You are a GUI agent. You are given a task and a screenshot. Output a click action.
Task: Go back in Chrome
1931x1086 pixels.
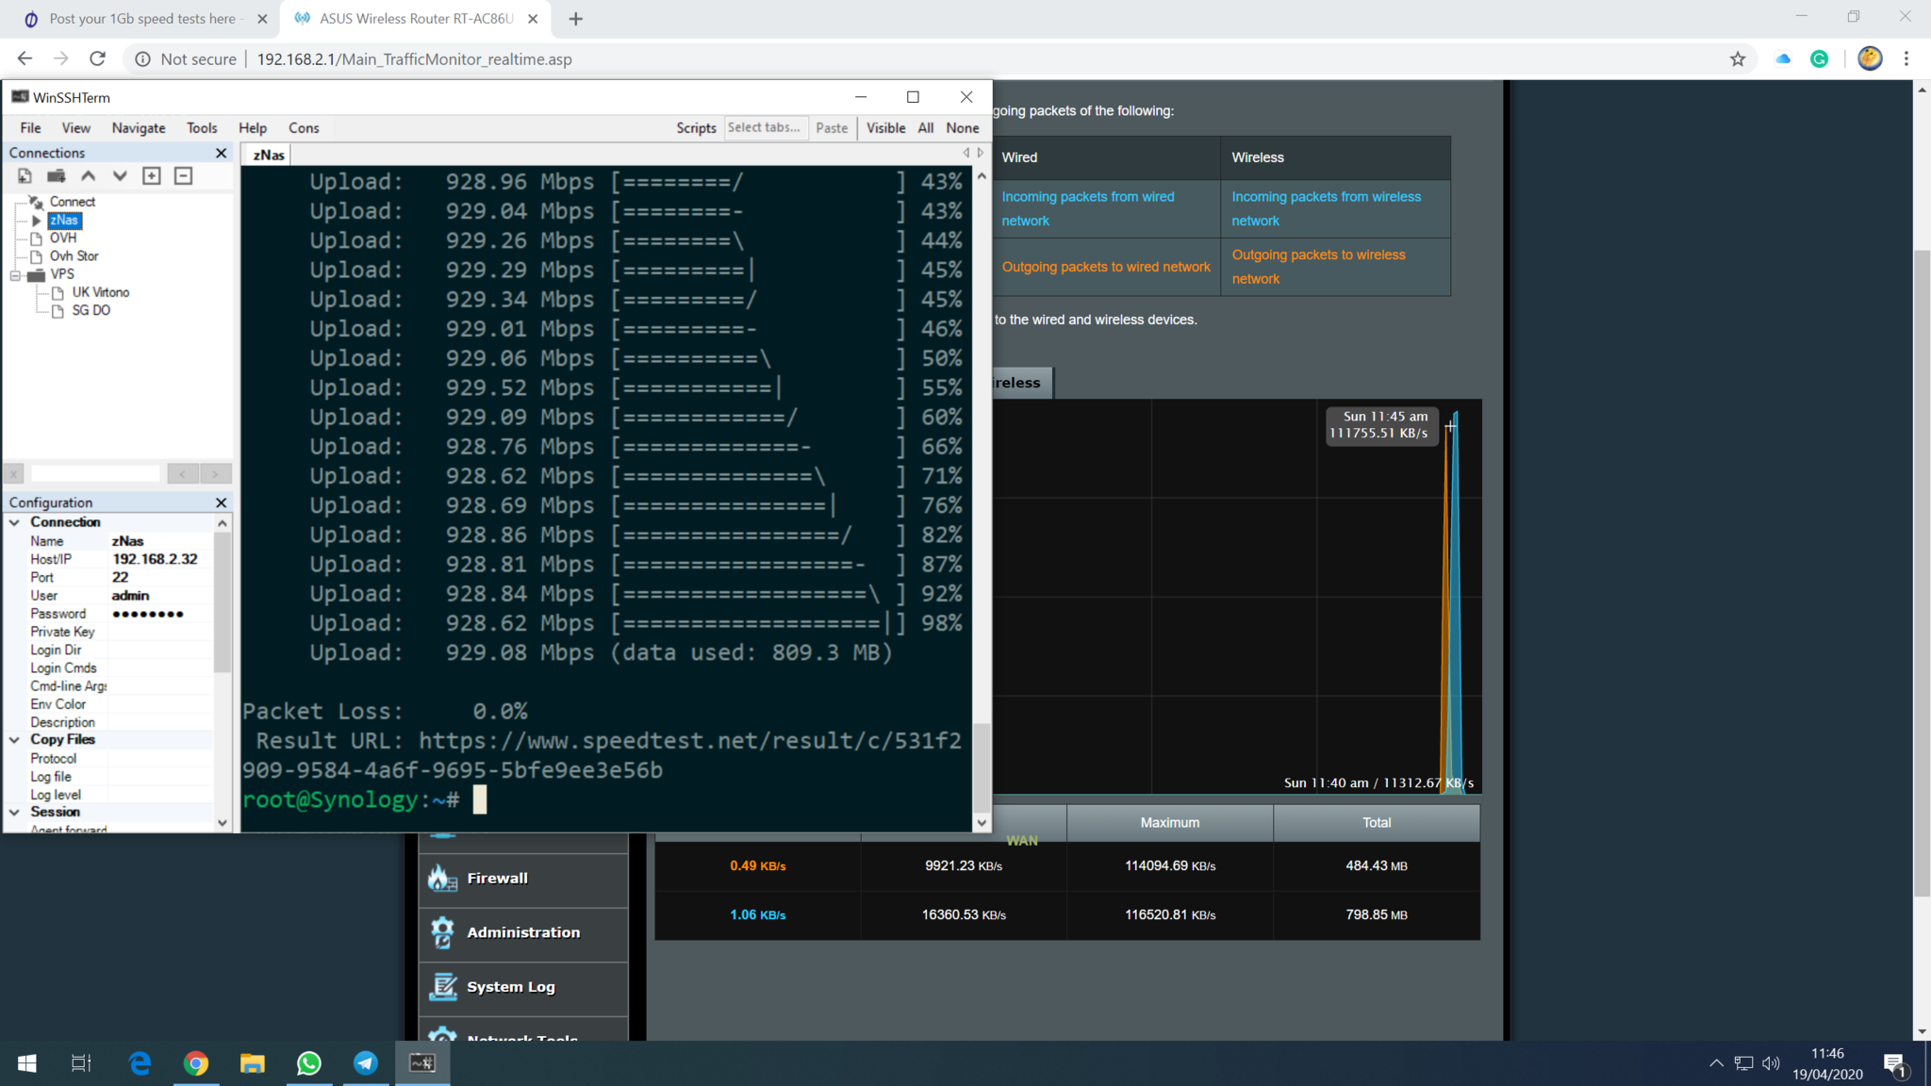tap(25, 59)
